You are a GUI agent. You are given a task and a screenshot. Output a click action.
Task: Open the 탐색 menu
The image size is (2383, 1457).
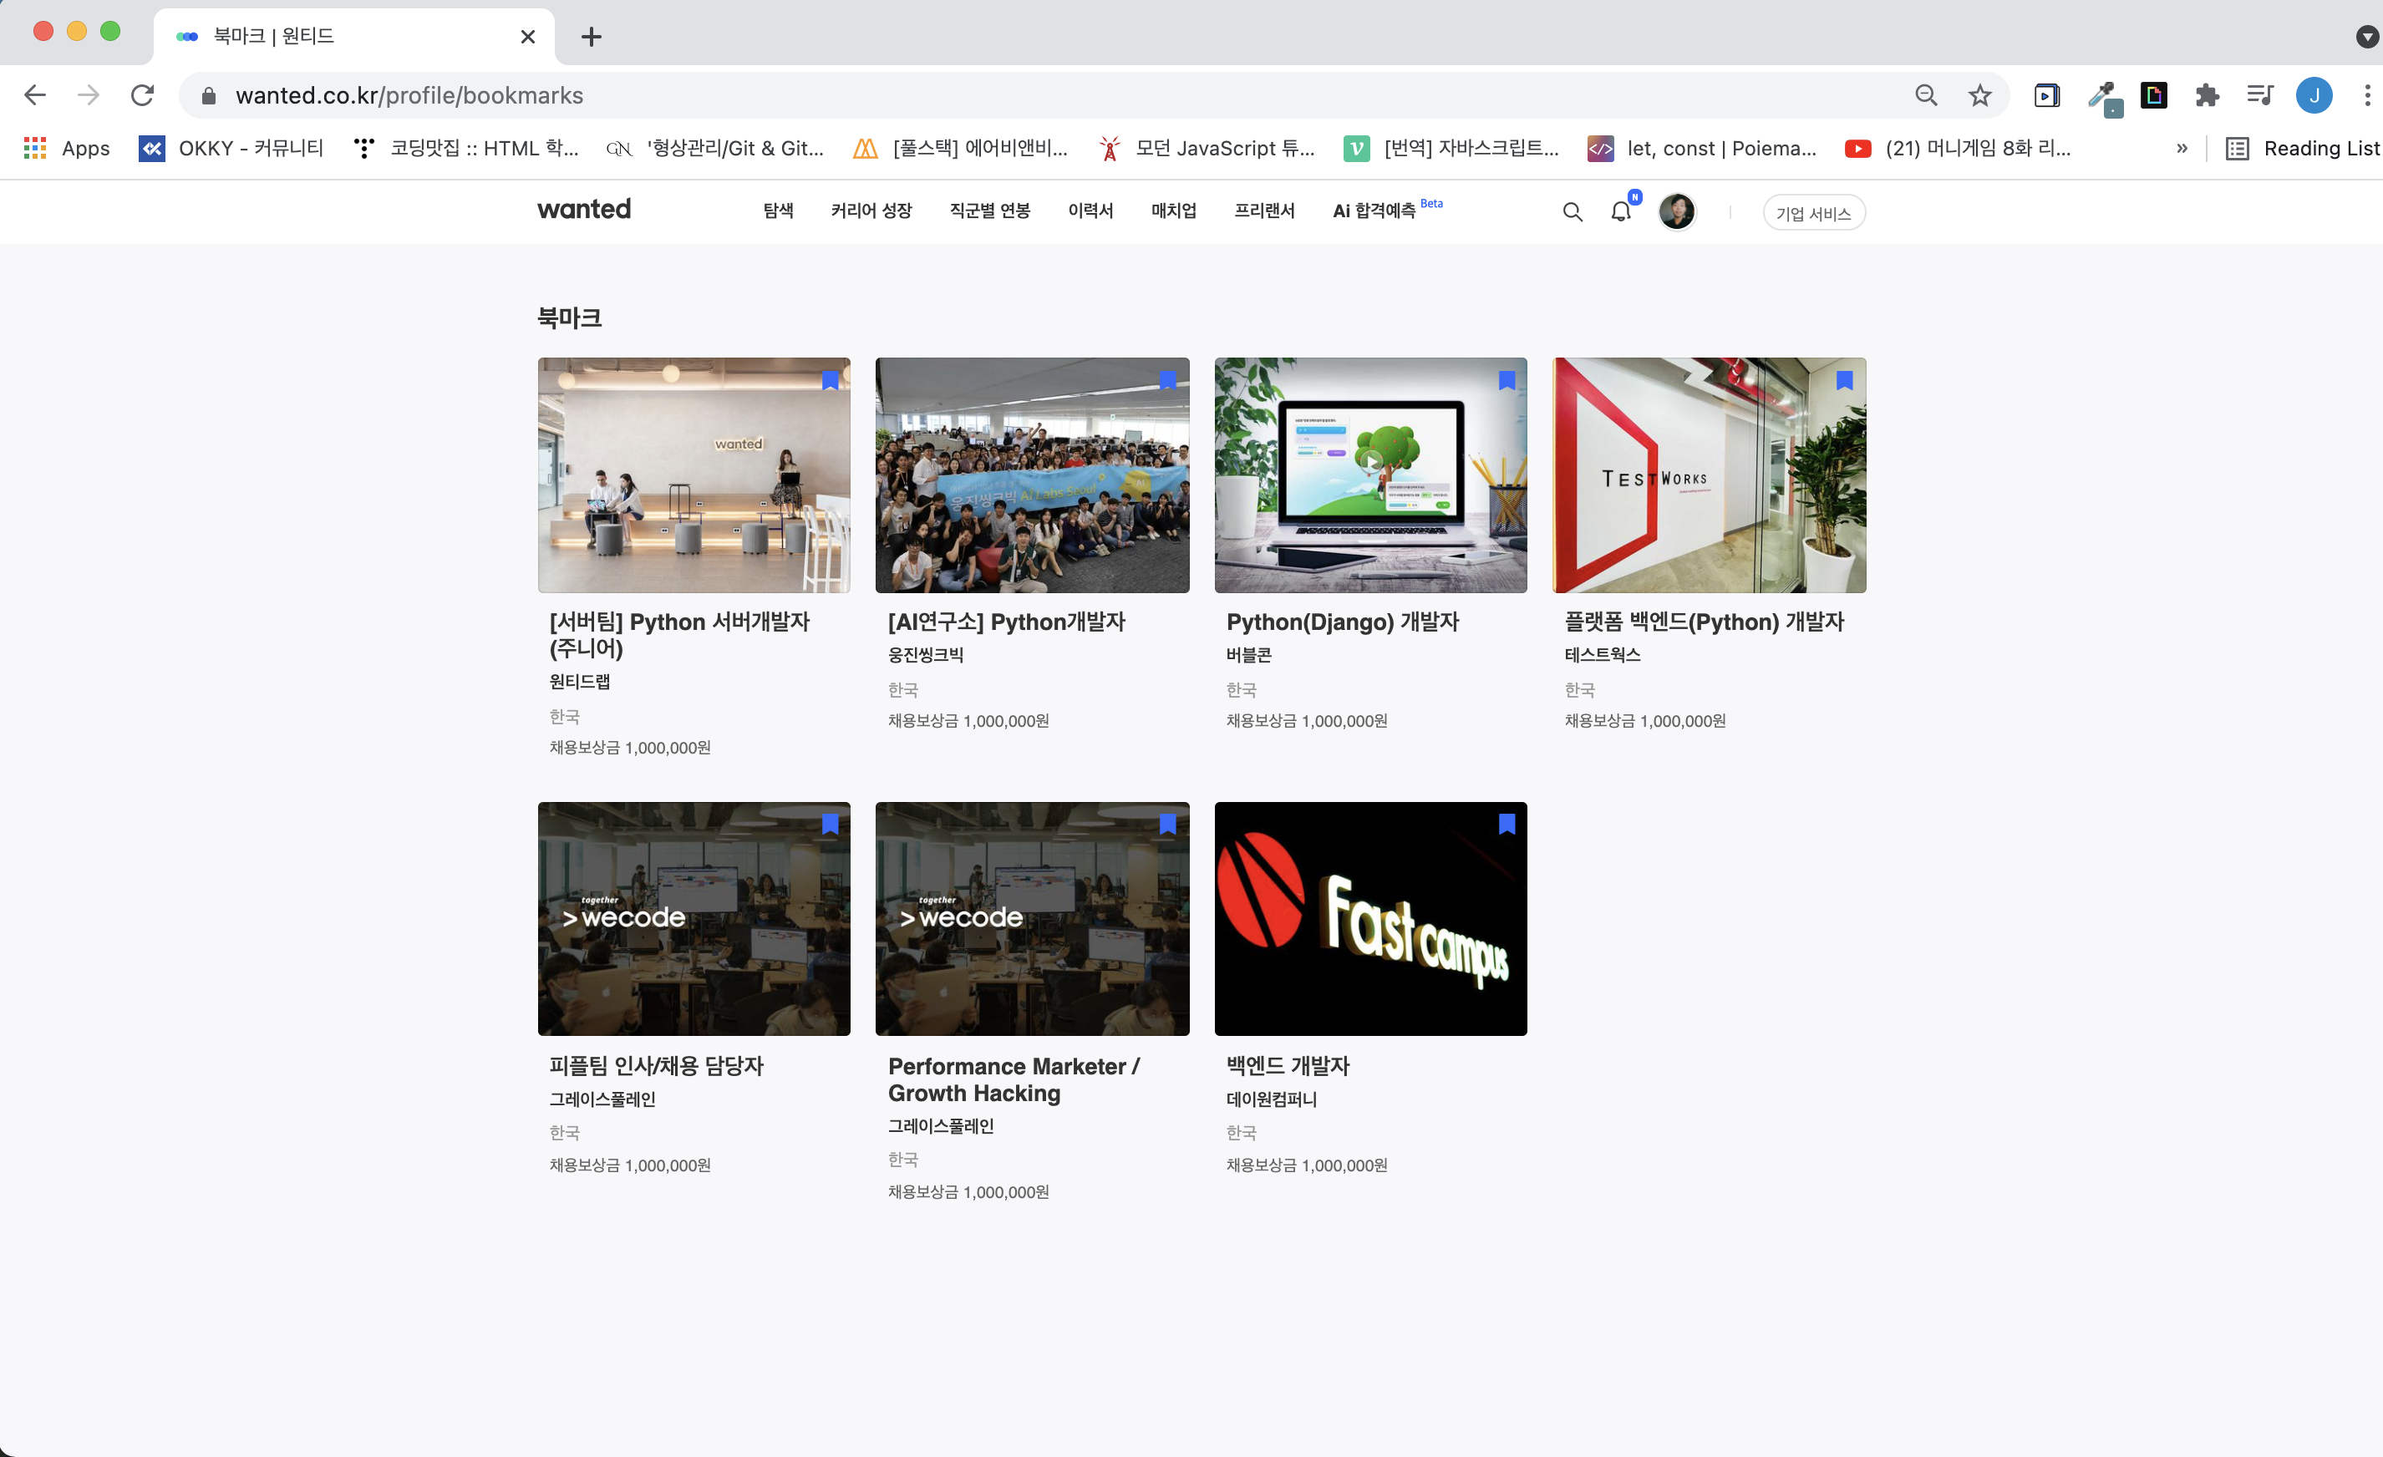778,211
